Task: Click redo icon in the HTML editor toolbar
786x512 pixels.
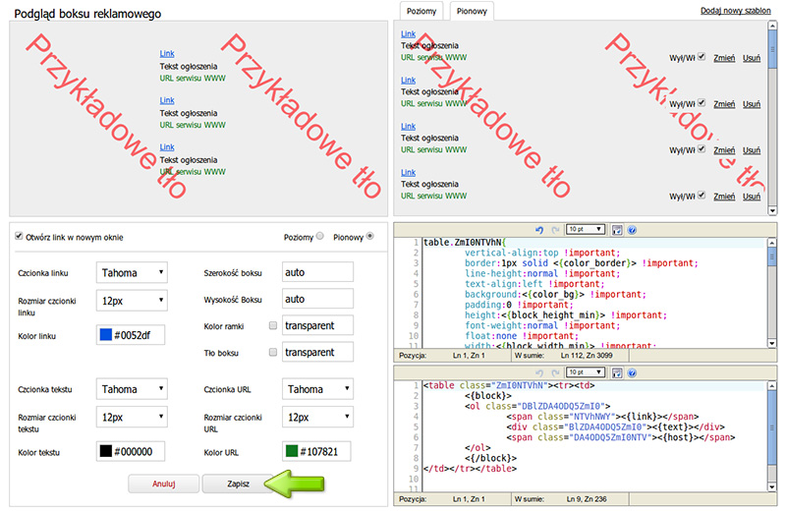Action: pyautogui.click(x=557, y=373)
